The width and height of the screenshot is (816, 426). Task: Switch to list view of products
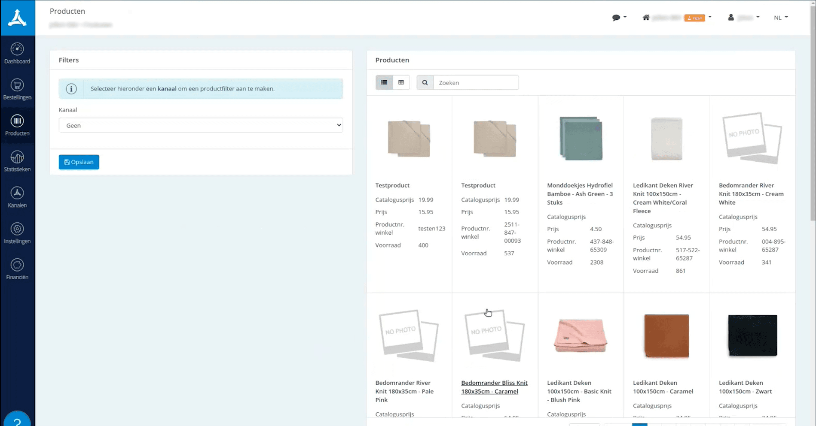pyautogui.click(x=384, y=82)
